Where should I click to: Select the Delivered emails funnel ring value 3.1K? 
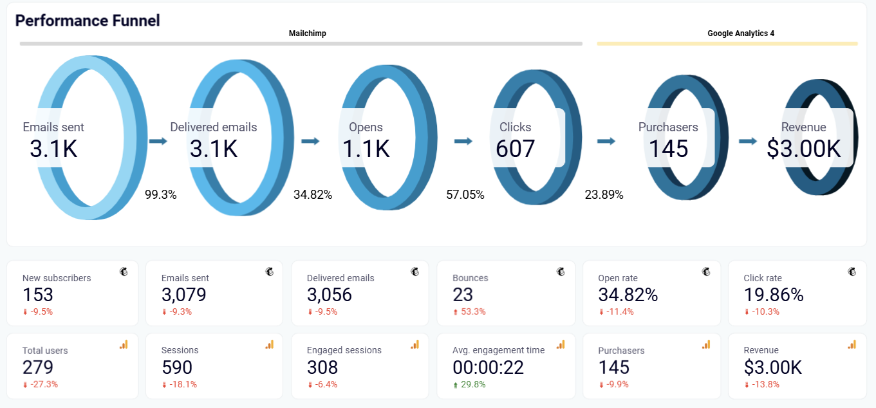coord(214,149)
